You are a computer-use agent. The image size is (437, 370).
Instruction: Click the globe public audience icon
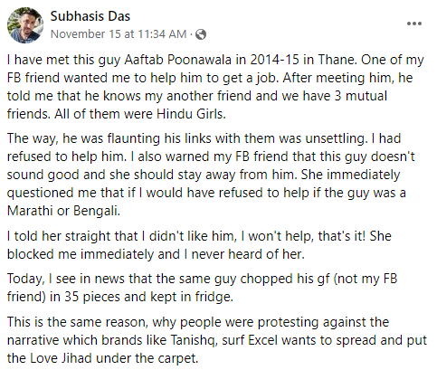[201, 34]
